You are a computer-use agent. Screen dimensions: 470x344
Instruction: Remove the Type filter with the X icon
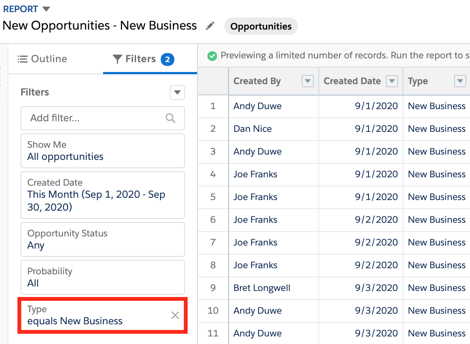[x=175, y=315]
